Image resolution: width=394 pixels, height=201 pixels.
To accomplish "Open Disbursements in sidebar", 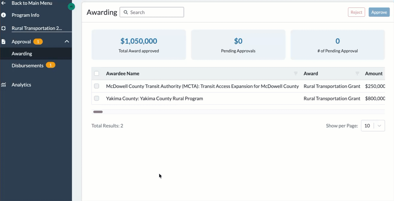I will 28,66.
